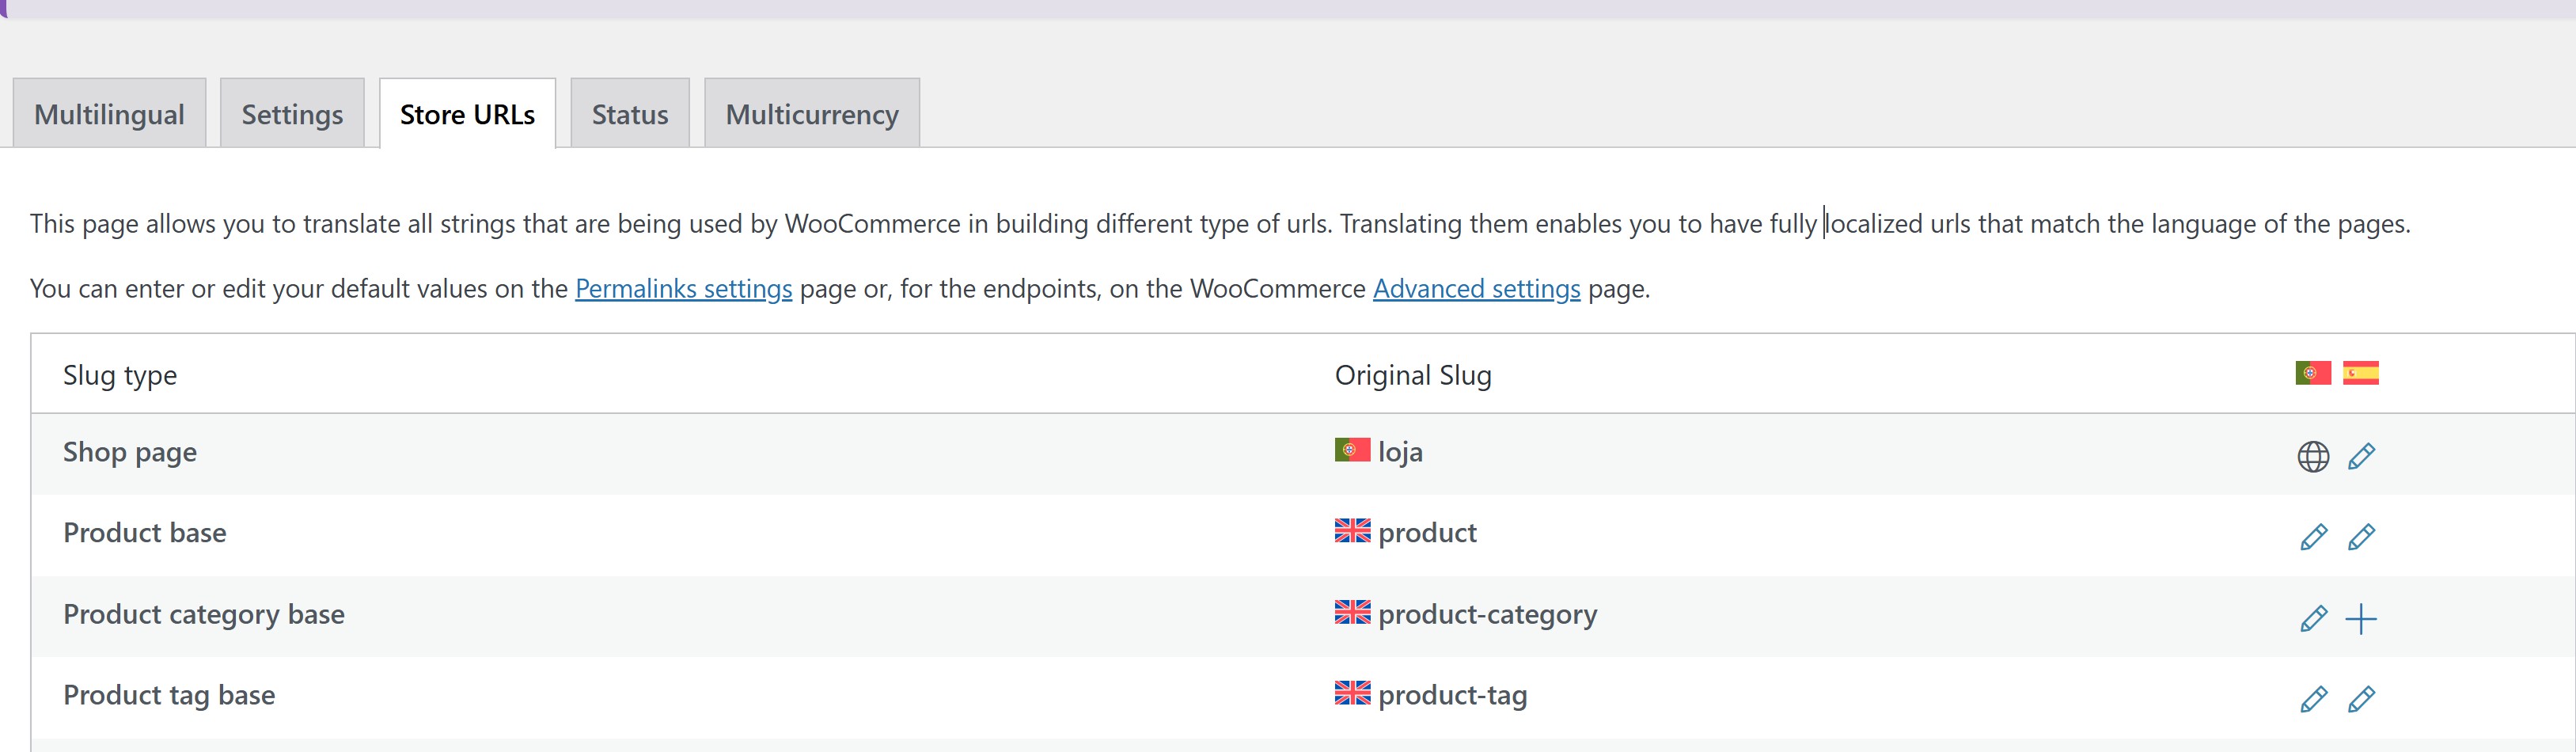The width and height of the screenshot is (2576, 752).
Task: Click the Portuguese flag in table header
Action: 2313,373
